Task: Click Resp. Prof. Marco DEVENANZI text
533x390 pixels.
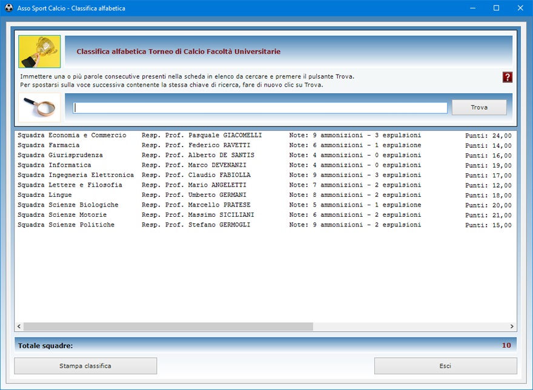Action: click(194, 165)
